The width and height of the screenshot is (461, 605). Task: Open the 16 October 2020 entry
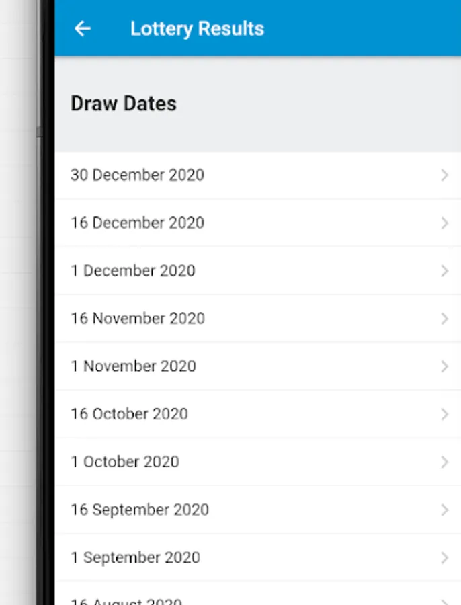pos(129,413)
